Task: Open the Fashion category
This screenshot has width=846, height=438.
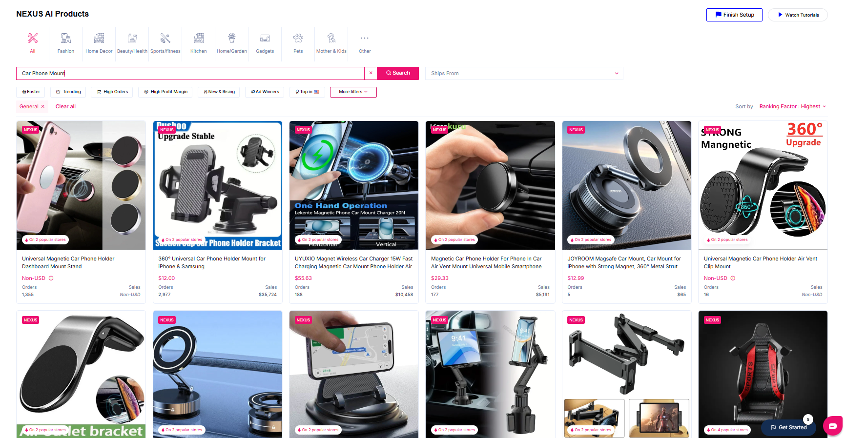Action: click(x=66, y=43)
